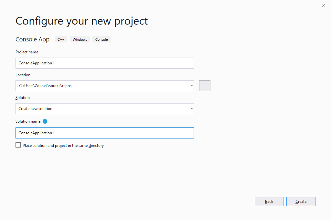Focus the Solution name input field
The width and height of the screenshot is (331, 220).
coord(104,133)
